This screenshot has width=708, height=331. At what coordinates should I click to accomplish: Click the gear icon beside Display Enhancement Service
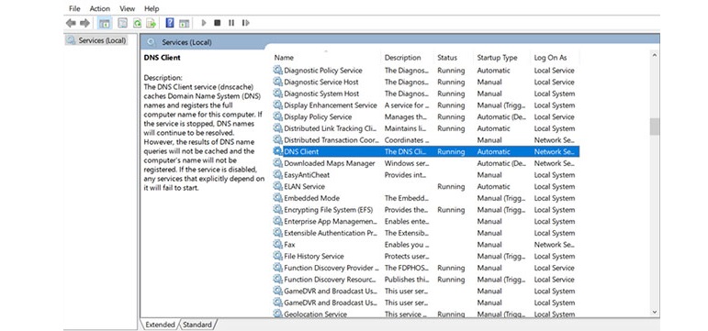(277, 105)
